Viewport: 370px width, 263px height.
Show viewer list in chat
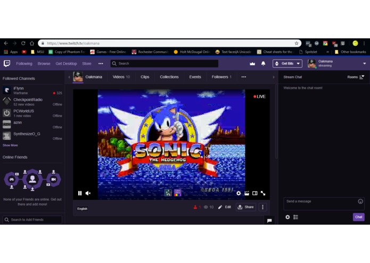pos(295,217)
